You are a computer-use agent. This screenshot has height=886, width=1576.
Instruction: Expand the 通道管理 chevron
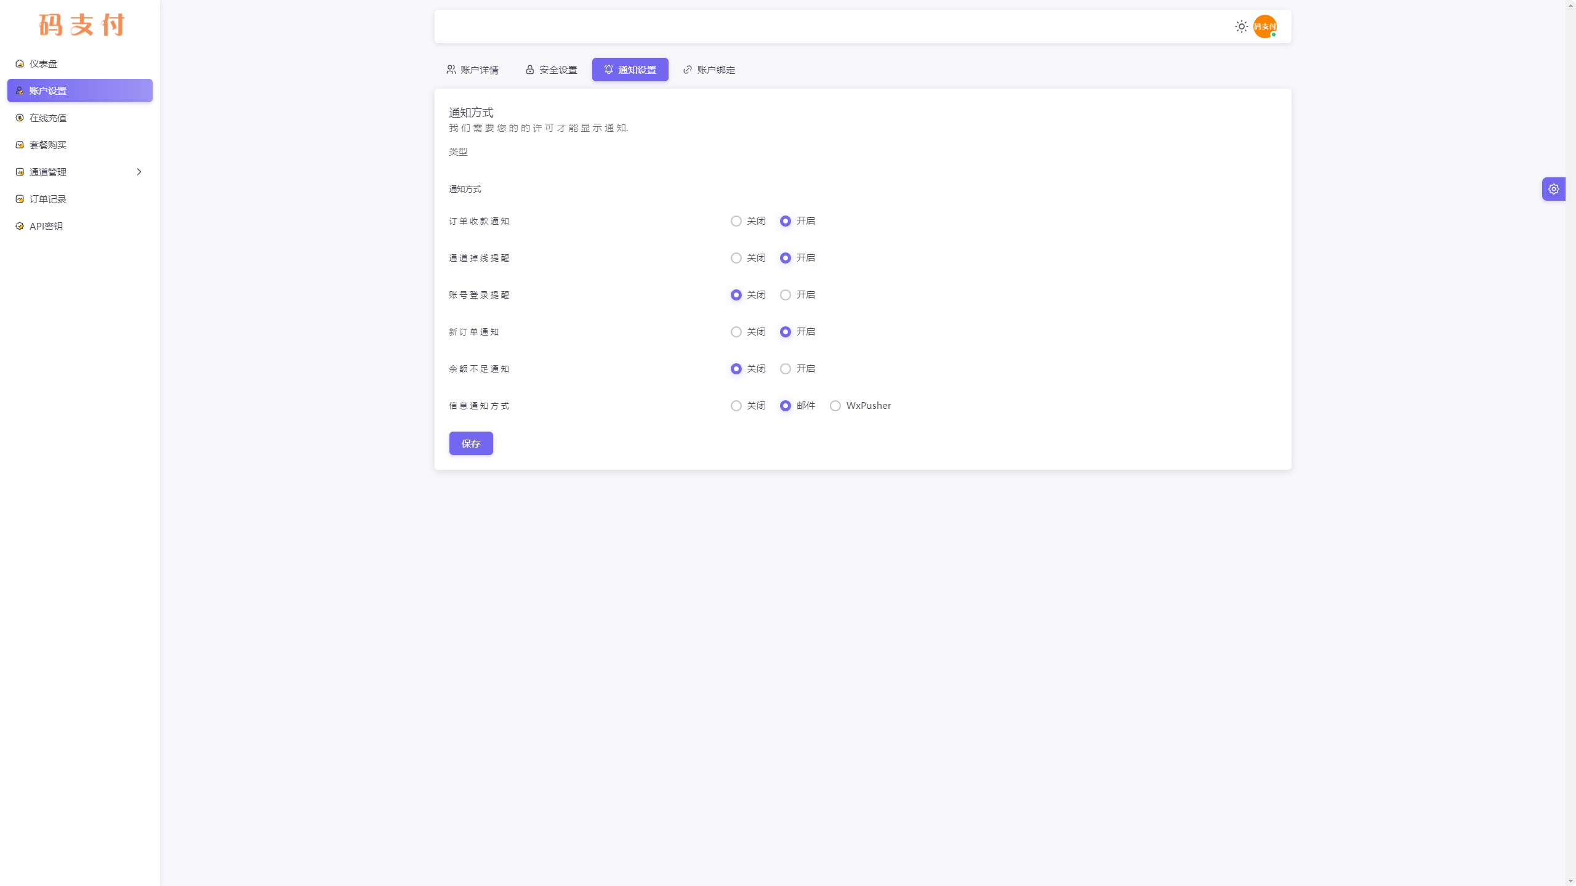[139, 172]
